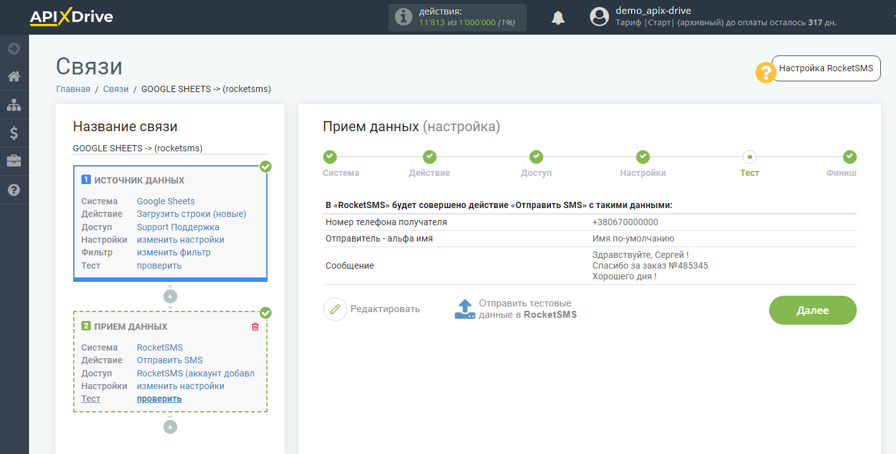
Task: Go to the Настройки step circle
Action: (643, 157)
